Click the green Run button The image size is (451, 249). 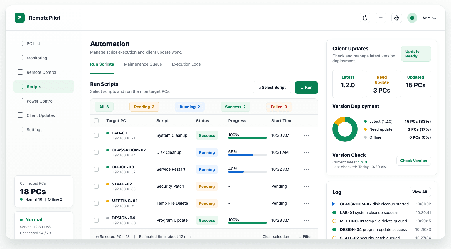pos(306,88)
